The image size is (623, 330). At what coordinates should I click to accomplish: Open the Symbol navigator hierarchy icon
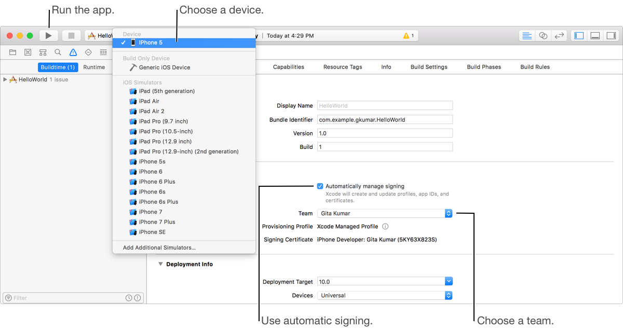[43, 52]
